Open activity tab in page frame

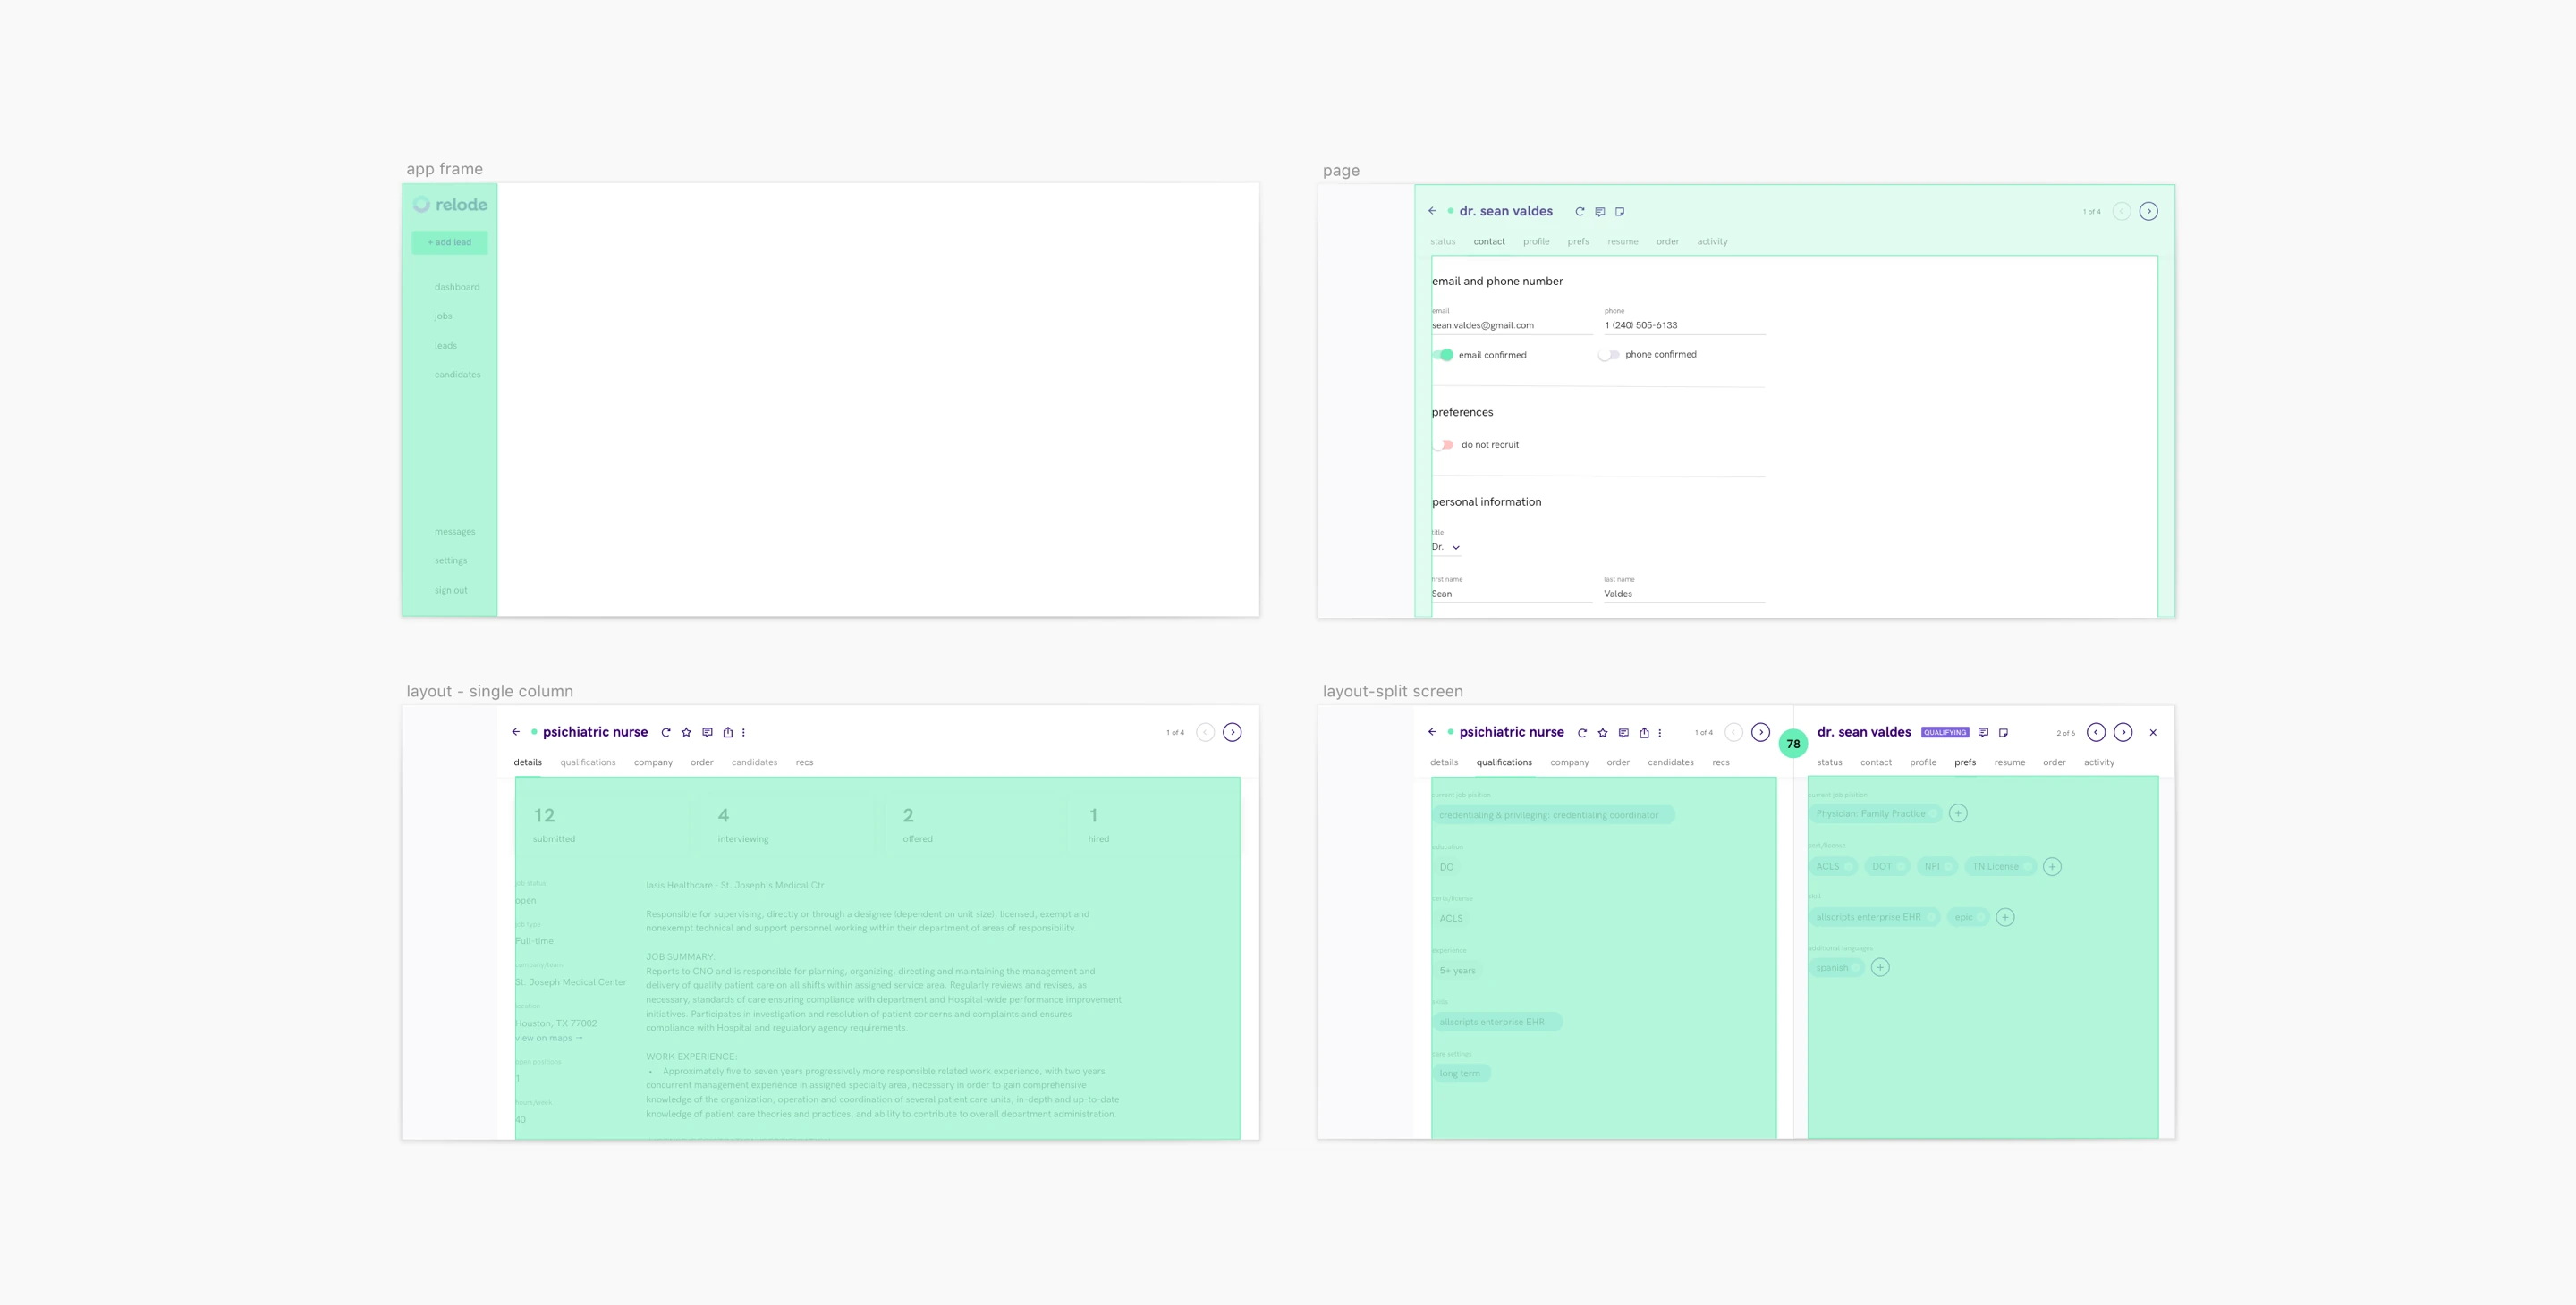pos(1712,242)
